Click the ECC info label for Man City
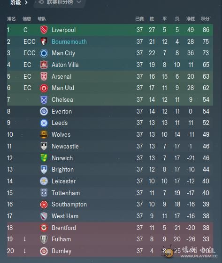222x263 pixels. point(30,53)
